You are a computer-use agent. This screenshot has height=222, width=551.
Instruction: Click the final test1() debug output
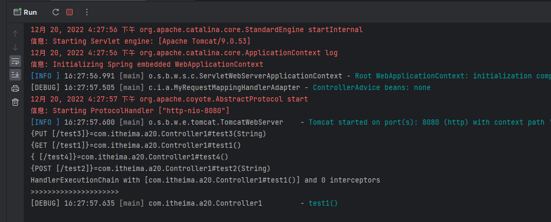(x=323, y=203)
